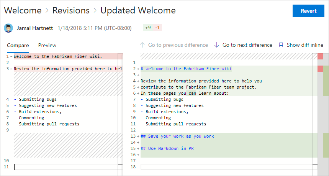Click 'Submitting bugs' on right pane line 7
Image resolution: width=329 pixels, height=176 pixels.
click(164, 99)
